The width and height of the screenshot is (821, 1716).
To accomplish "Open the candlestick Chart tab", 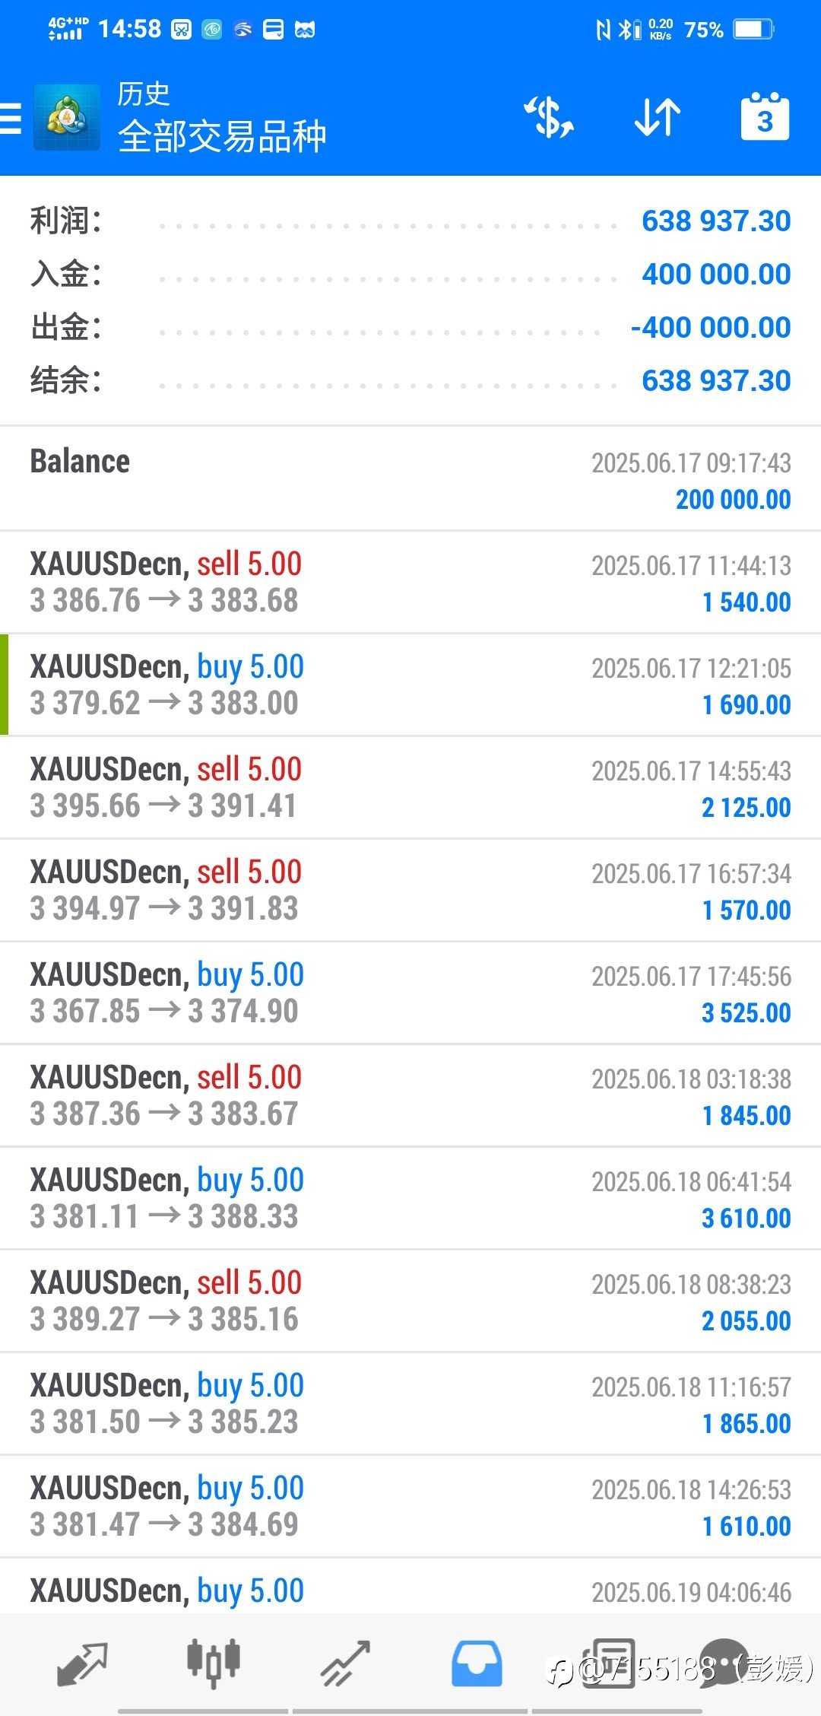I will click(214, 1664).
